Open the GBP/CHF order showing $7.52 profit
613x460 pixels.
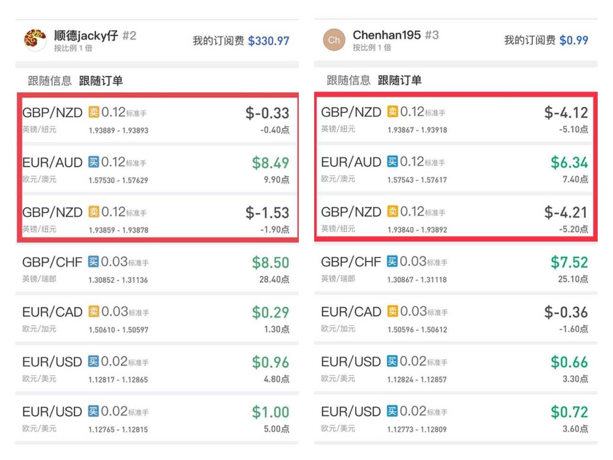[455, 269]
